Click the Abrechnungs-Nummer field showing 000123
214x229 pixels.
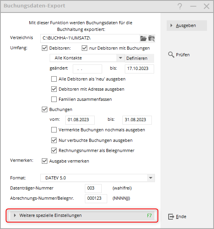coord(96,199)
